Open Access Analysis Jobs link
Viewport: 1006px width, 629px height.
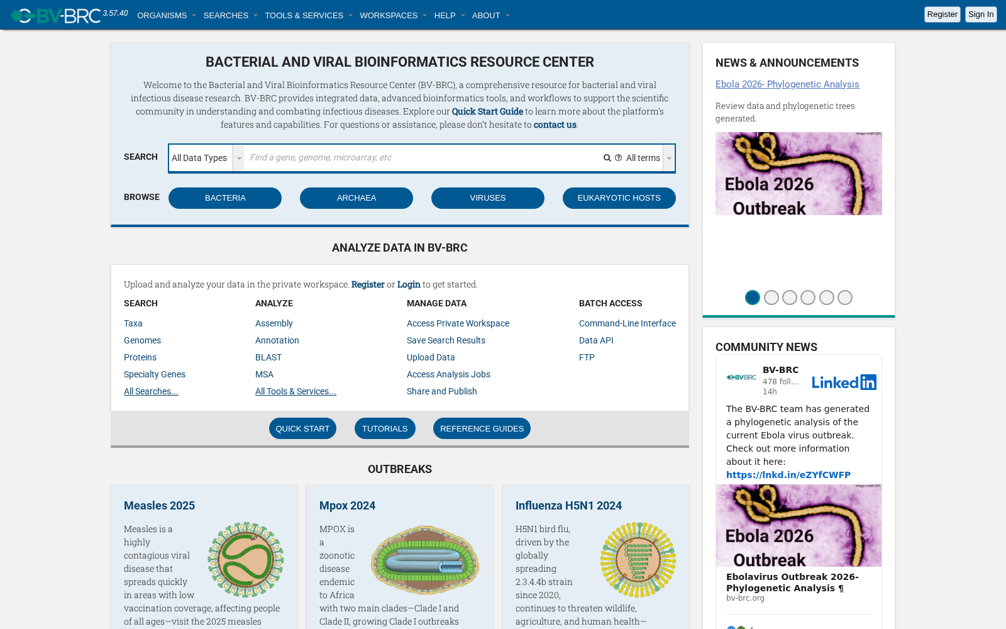pyautogui.click(x=448, y=374)
